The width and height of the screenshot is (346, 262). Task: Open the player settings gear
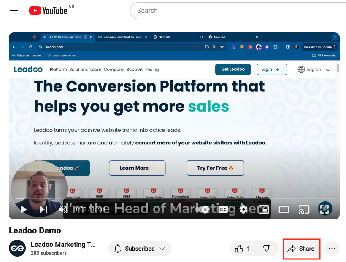coord(243,209)
